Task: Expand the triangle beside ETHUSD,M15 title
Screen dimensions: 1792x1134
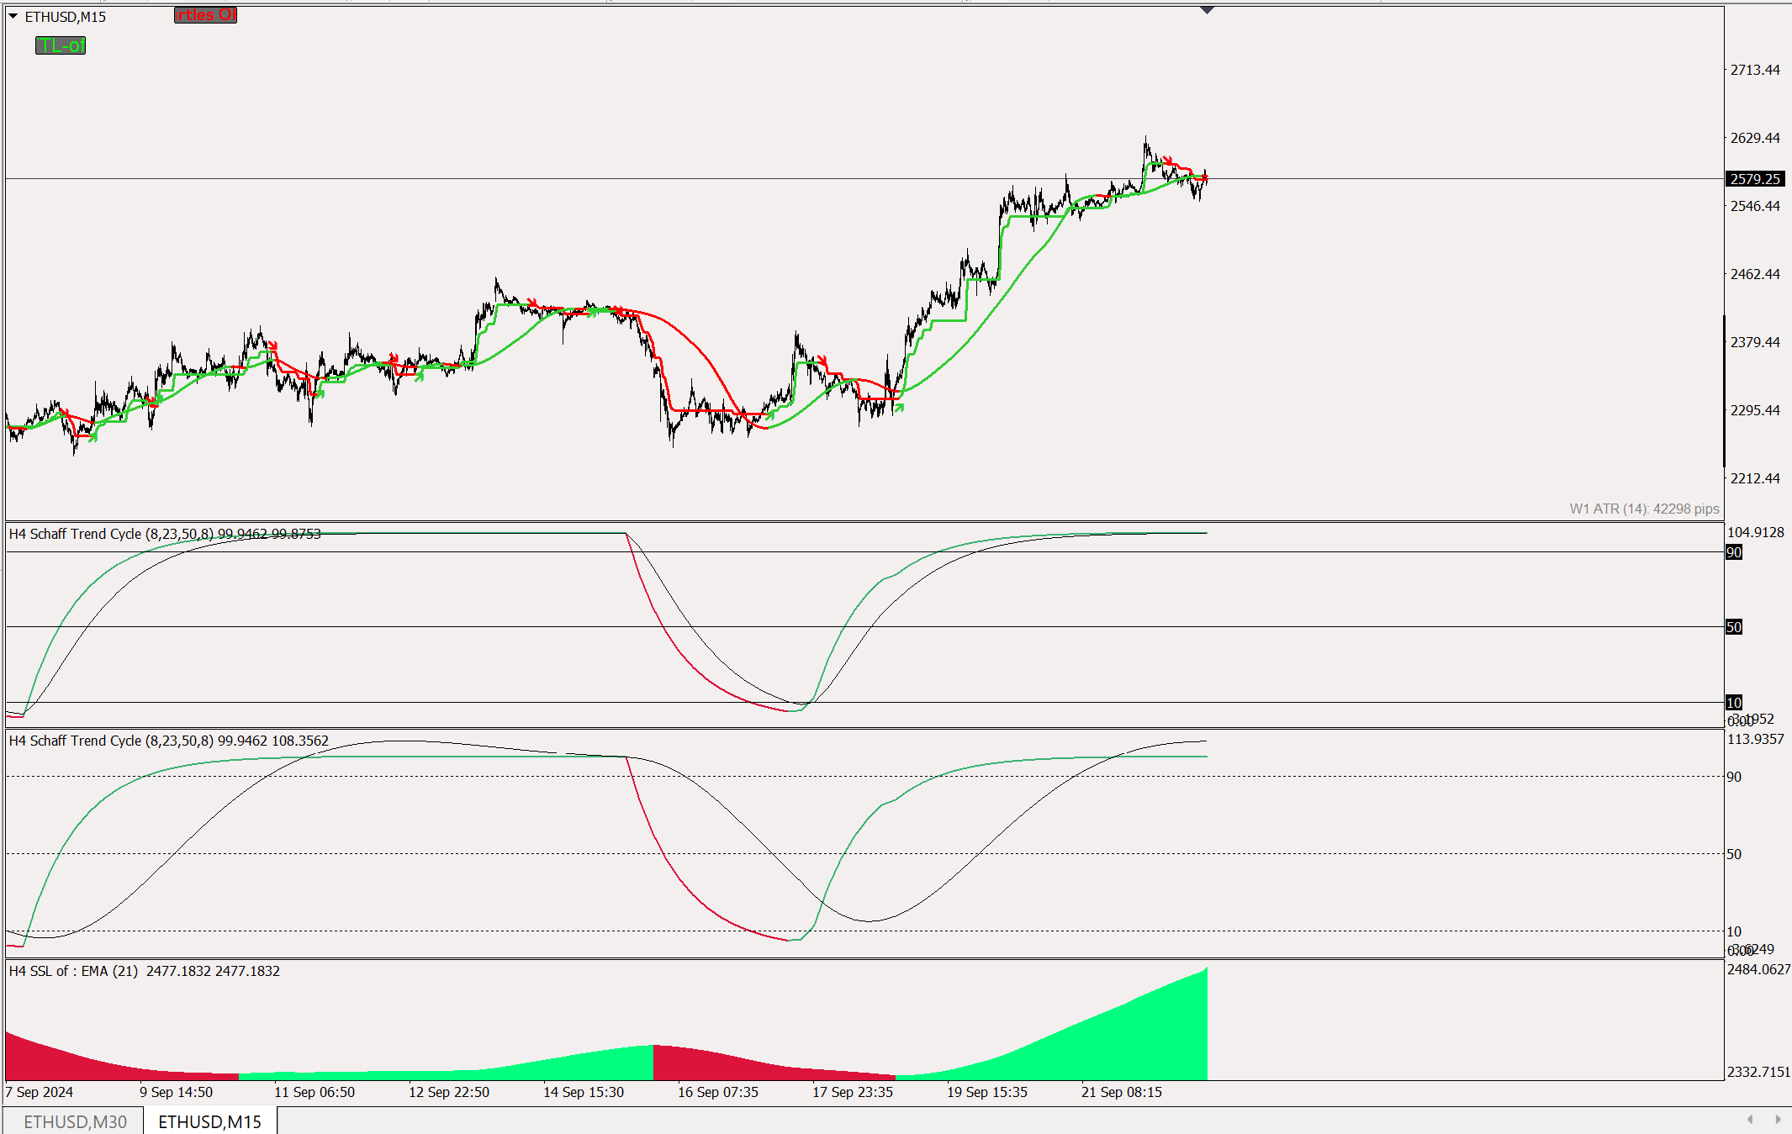Action: tap(13, 16)
